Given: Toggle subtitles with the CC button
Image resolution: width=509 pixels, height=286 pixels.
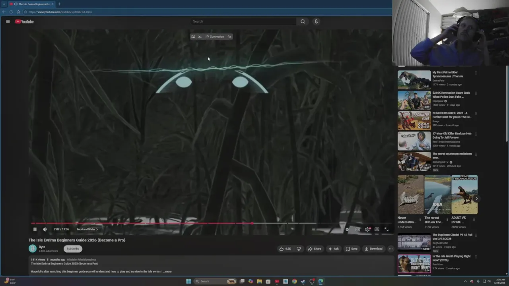Looking at the screenshot, I should click(358, 229).
